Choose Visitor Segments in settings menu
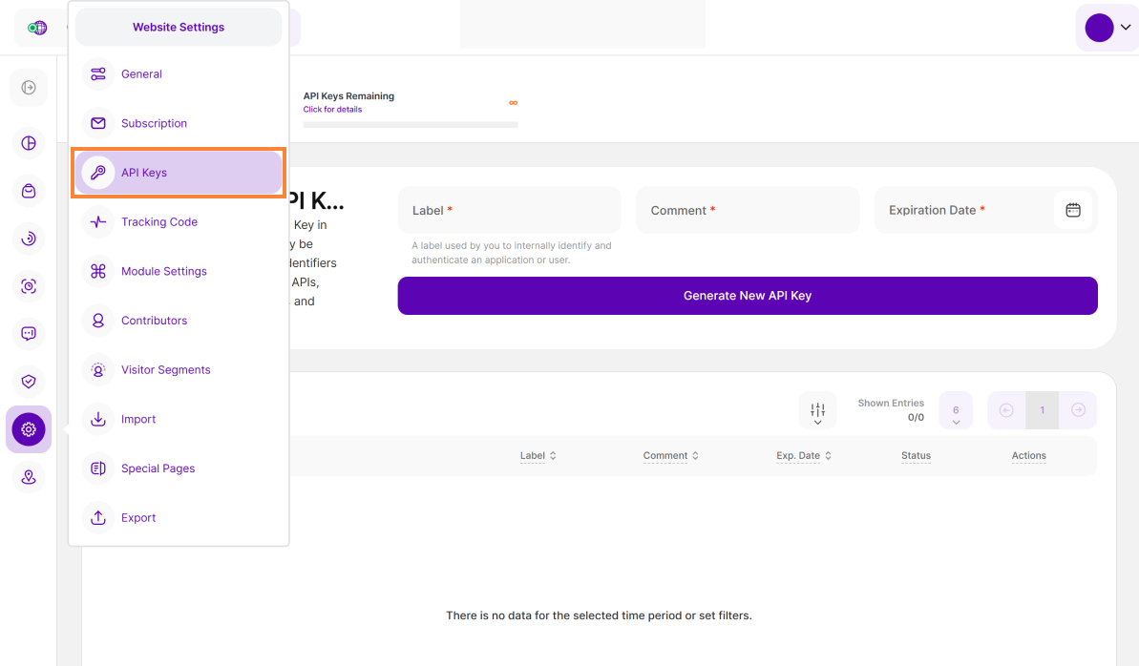 [165, 370]
